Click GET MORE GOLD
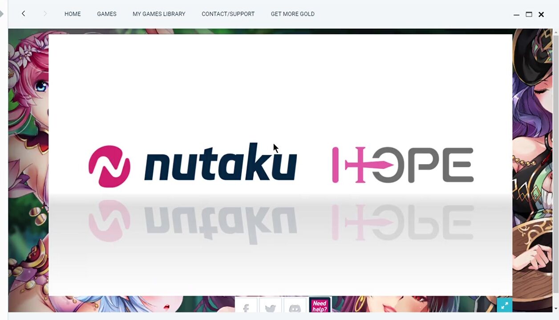 click(x=292, y=14)
